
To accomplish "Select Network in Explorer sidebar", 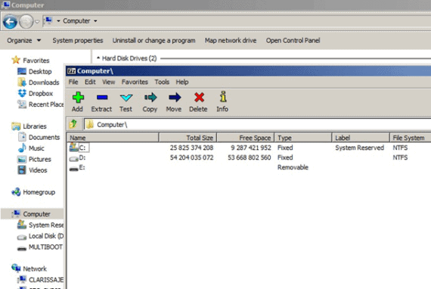I will [x=29, y=269].
